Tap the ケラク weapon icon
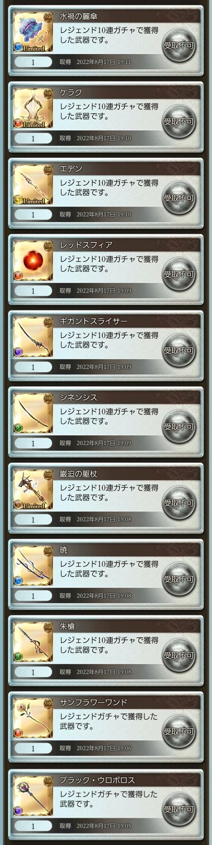This screenshot has height=845, width=212. click(x=33, y=108)
